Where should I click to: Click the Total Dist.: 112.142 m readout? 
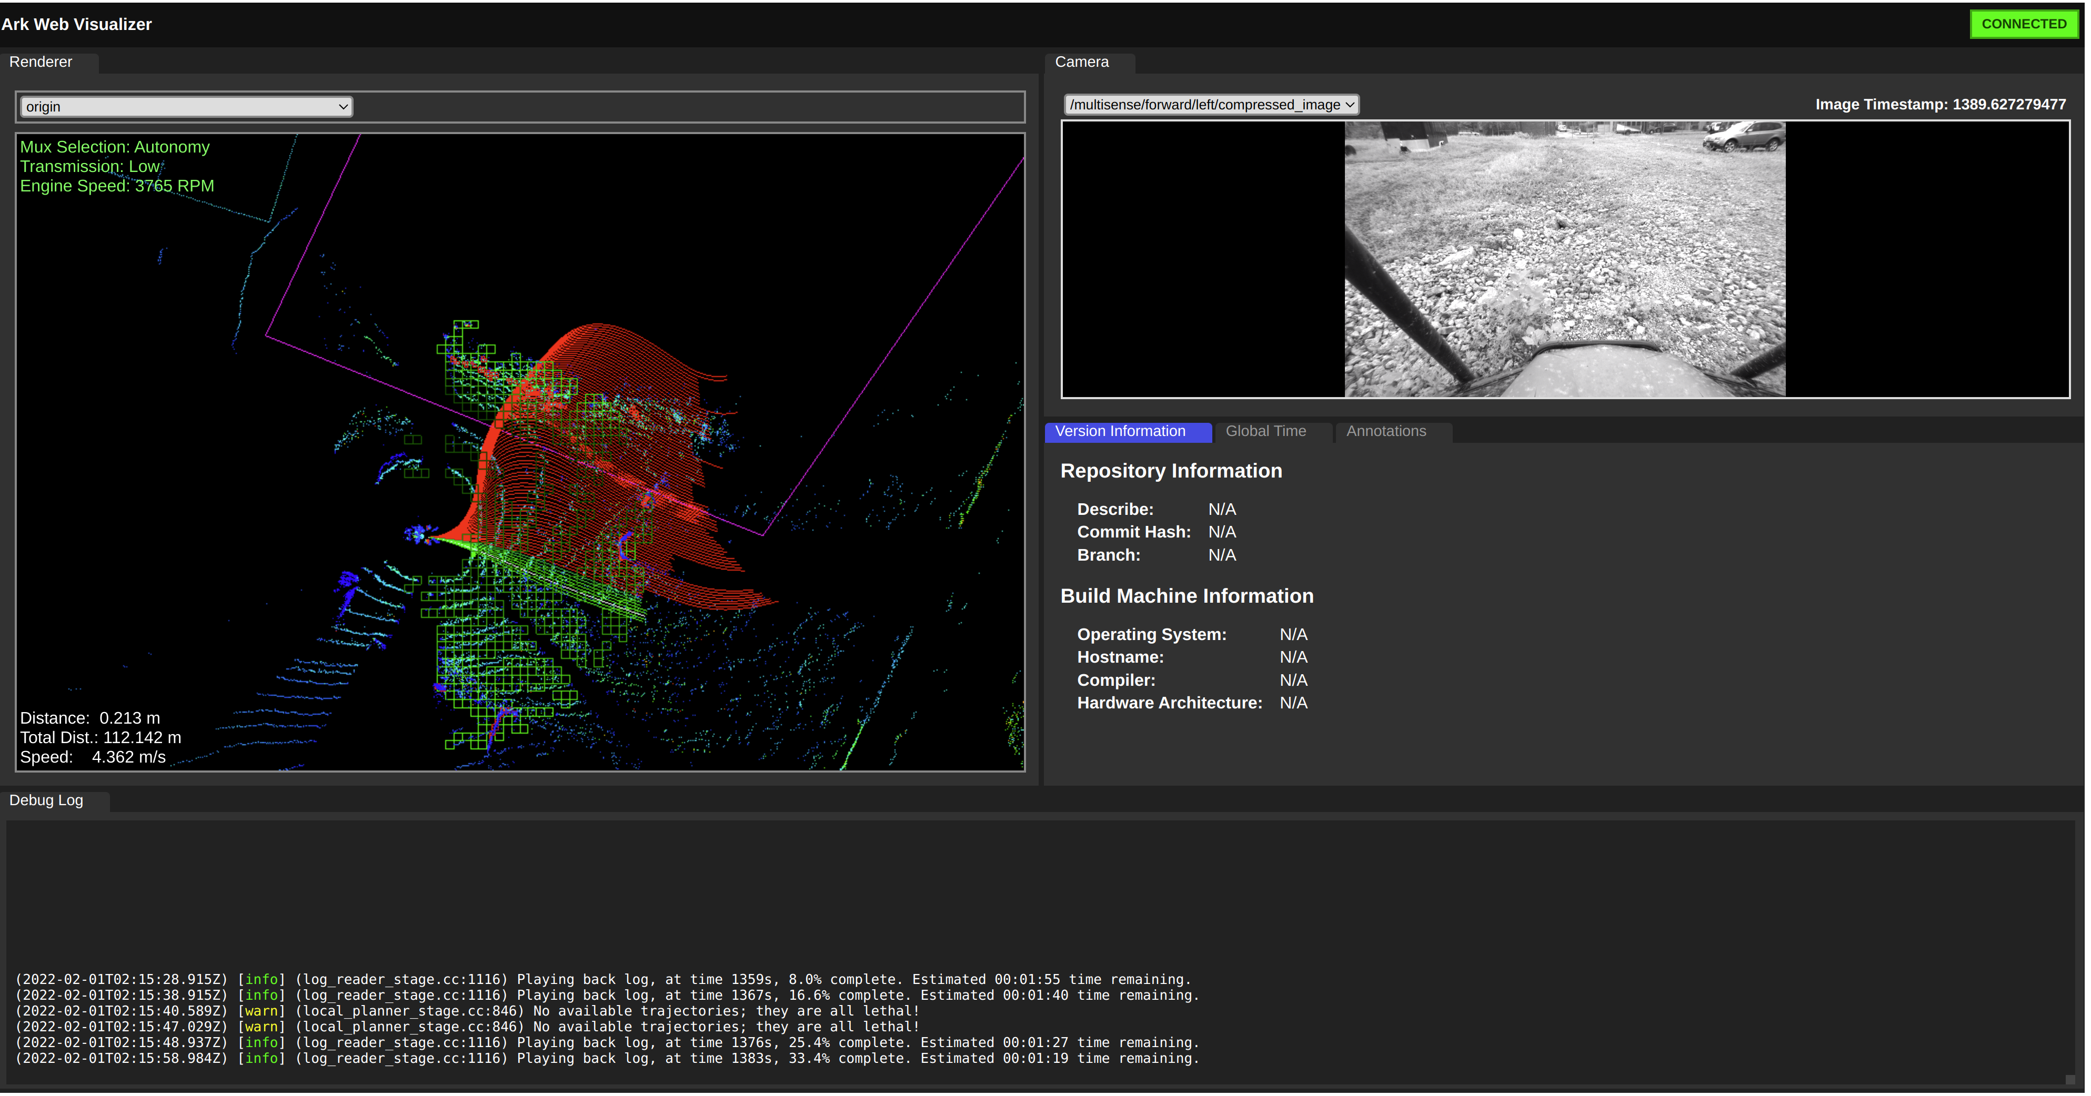[100, 737]
